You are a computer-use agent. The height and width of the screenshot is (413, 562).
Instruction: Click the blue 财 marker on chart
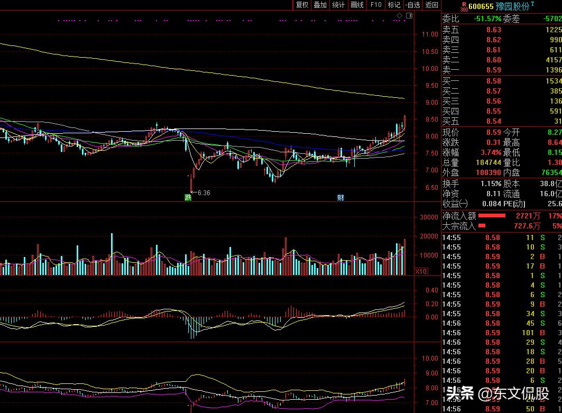click(340, 197)
